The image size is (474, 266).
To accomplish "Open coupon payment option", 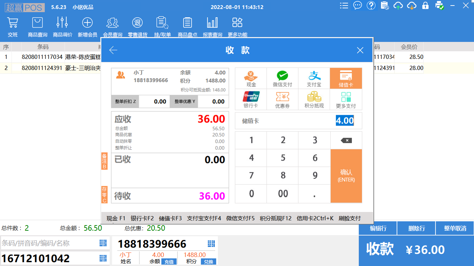I will tap(282, 100).
